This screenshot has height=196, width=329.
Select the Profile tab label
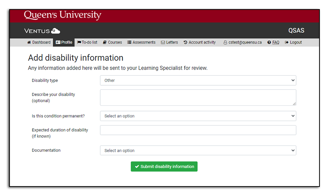tap(67, 42)
